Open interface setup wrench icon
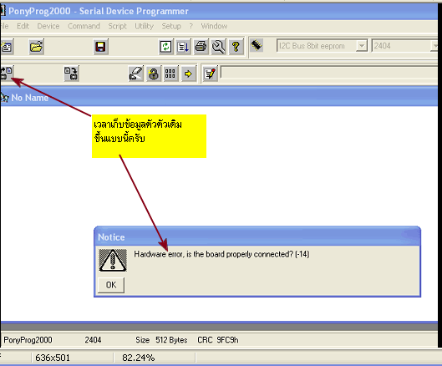 pyautogui.click(x=218, y=47)
